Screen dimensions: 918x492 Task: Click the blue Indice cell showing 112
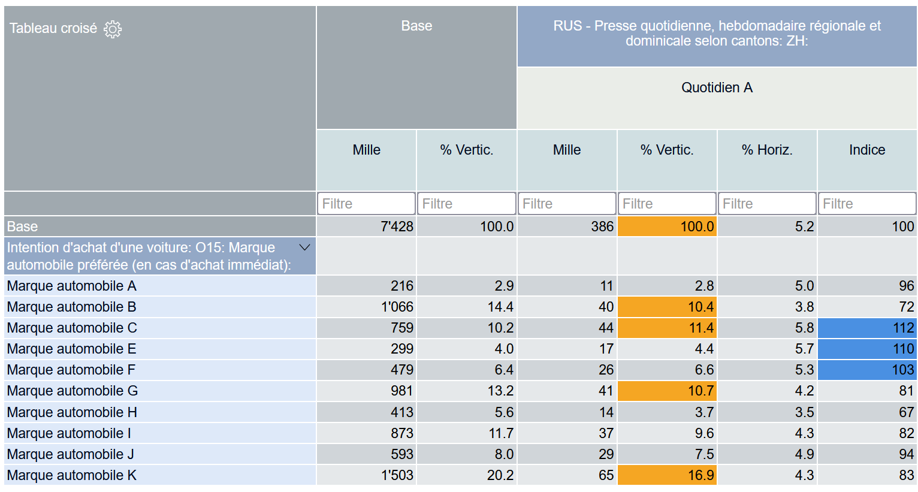pos(866,328)
